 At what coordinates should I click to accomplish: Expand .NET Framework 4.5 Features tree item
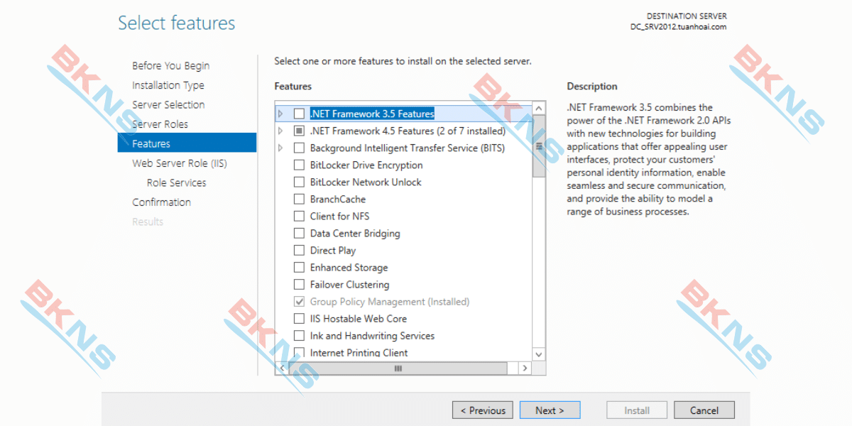(280, 131)
